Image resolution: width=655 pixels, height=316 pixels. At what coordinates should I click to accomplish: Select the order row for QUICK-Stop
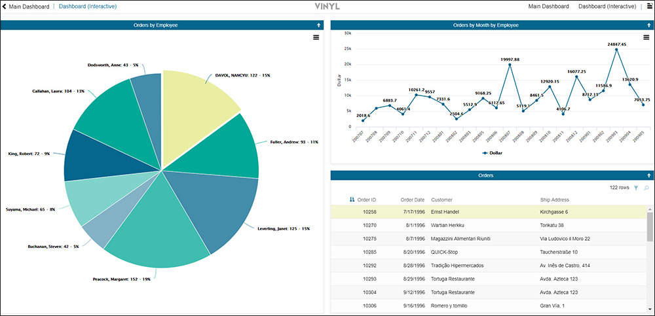(x=458, y=252)
